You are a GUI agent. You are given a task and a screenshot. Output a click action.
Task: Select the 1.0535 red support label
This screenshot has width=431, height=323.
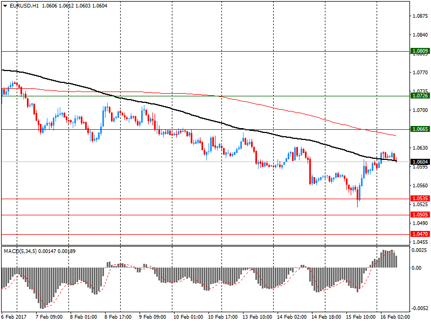coord(420,198)
